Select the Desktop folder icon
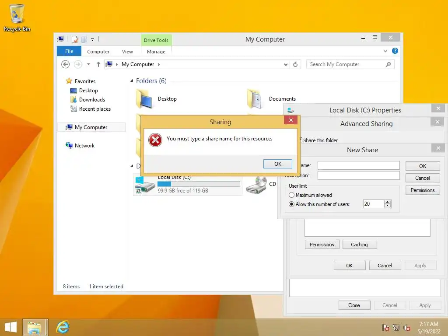Screen dimensions: 448x336 [x=144, y=99]
